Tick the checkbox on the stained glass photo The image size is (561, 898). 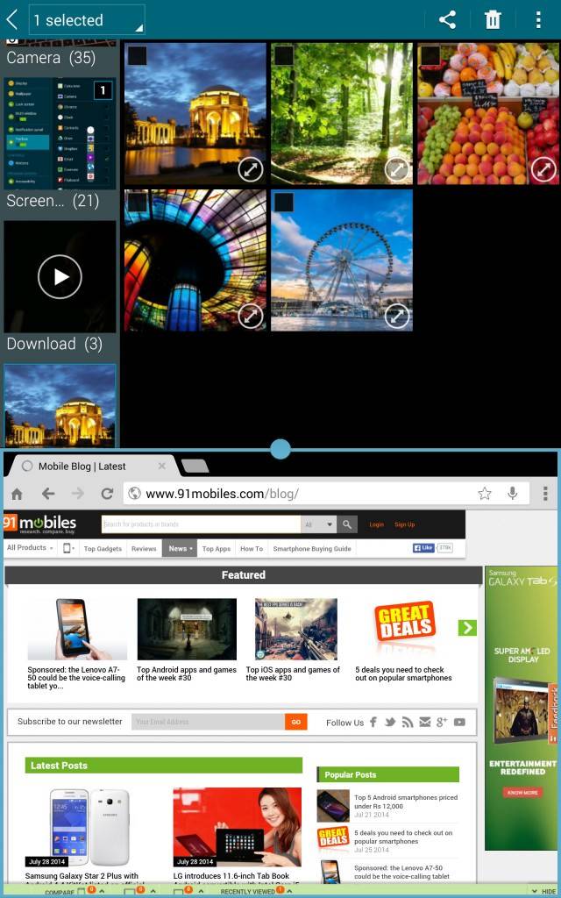pyautogui.click(x=137, y=203)
